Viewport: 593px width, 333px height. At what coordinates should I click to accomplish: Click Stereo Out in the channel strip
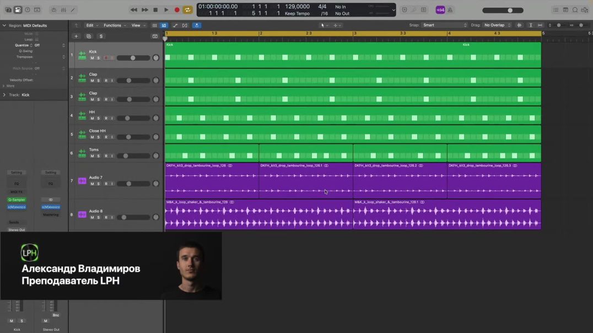coord(17,230)
